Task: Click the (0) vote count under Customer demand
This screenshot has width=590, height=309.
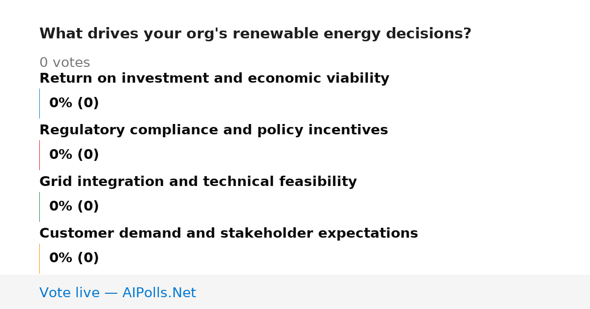Action: click(88, 258)
